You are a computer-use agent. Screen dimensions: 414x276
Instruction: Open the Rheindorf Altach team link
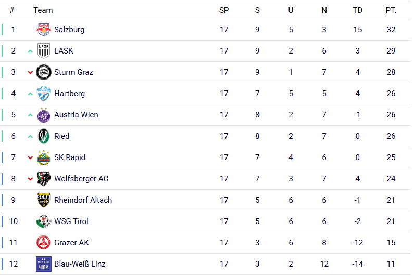(83, 200)
